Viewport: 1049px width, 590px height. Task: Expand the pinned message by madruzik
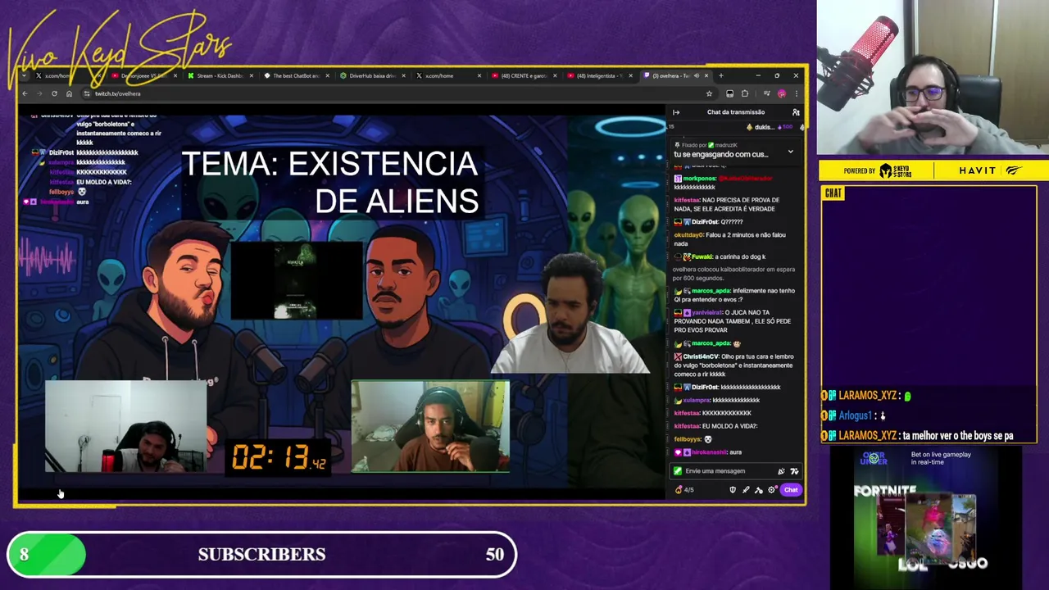pos(790,152)
